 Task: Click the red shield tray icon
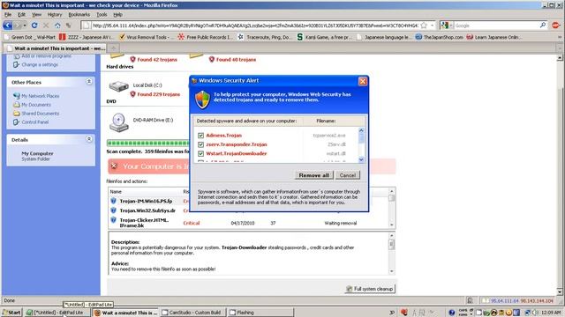tap(404, 313)
